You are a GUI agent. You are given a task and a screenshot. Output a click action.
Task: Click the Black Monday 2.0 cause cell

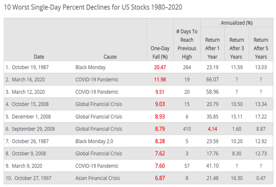pos(94,141)
